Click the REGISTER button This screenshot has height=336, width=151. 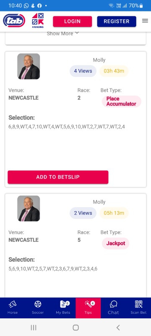[x=117, y=21]
